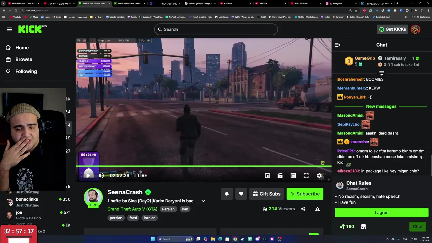Follow SeenaCrash with the heart button
This screenshot has width=432, height=243.
pos(241,194)
